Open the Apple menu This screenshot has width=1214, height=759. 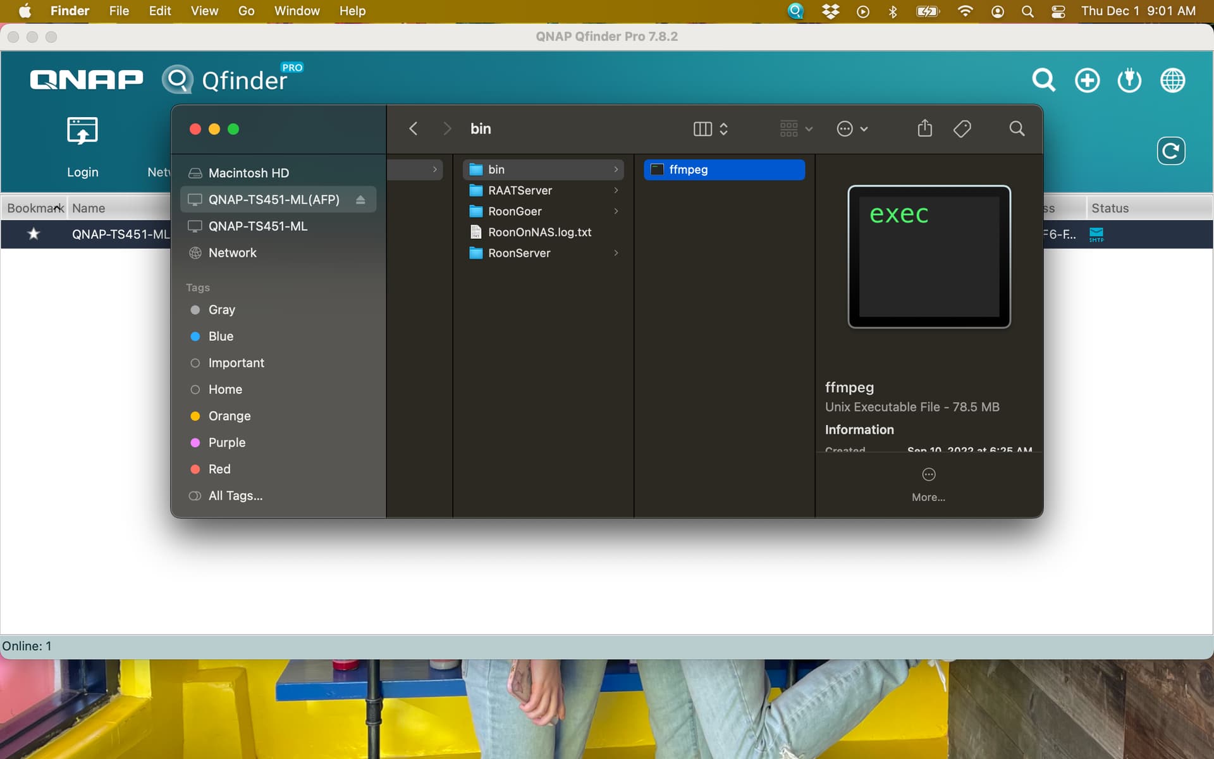(x=25, y=11)
